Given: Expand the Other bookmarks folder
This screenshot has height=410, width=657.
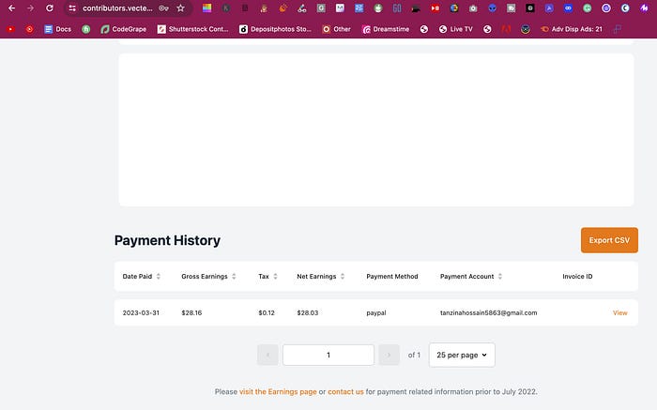Looking at the screenshot, I should [336, 29].
